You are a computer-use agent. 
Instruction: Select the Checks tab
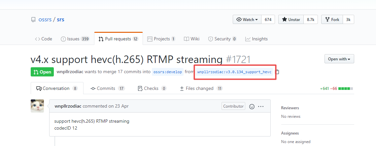click(x=152, y=88)
